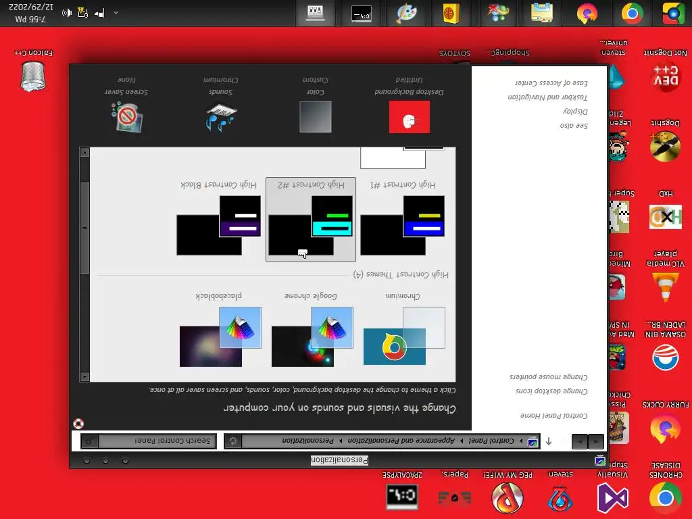
Task: Click the Personalization window title bar icon
Action: [600, 461]
